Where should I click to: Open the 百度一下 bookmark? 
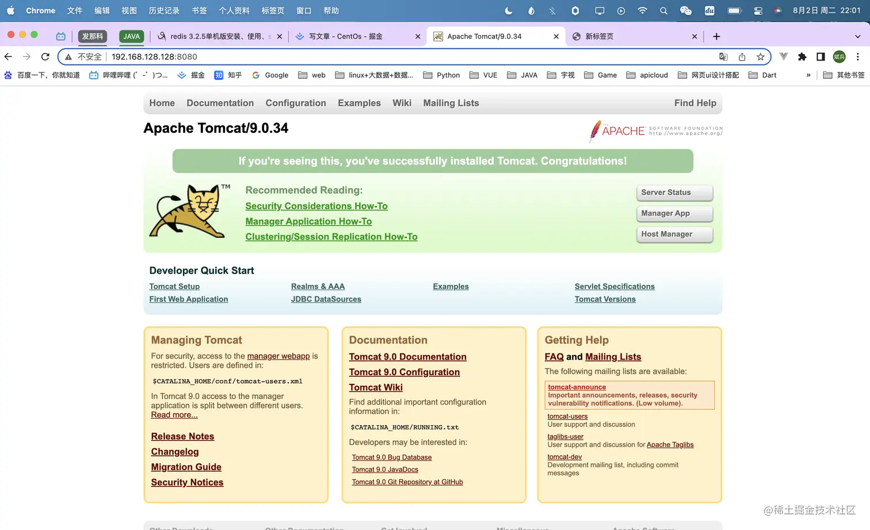42,75
